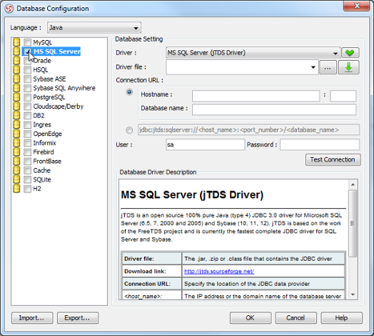This screenshot has height=336, width=374.
Task: Click the Hostname input field
Action: tap(256, 96)
